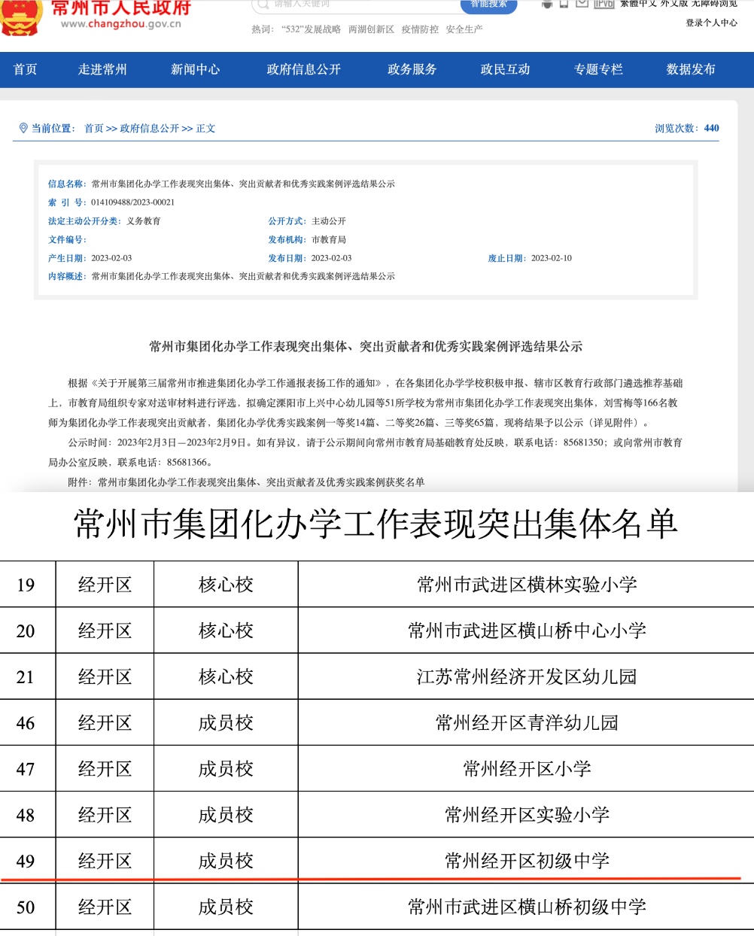This screenshot has height=936, width=754.
Task: Open the 专题专栏 navigation tab
Action: coord(599,69)
